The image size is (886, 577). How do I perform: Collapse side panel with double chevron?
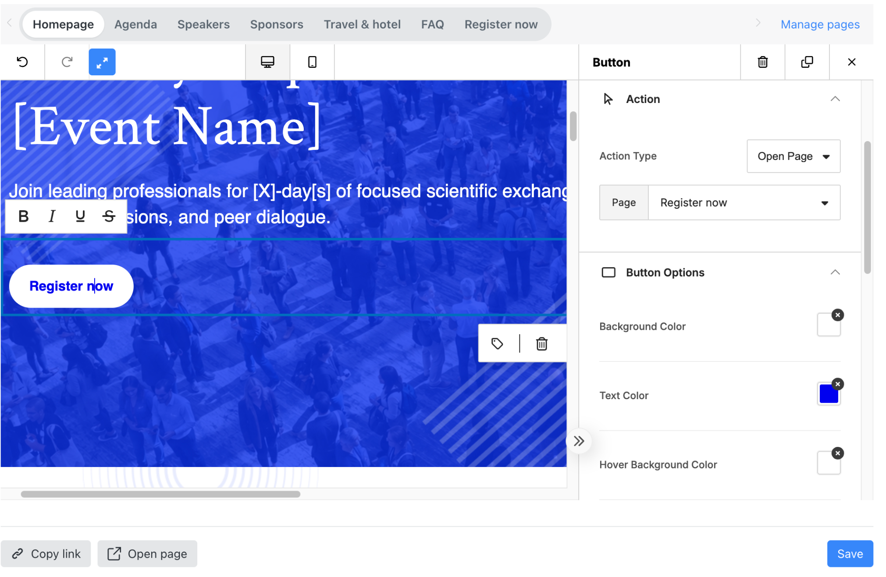click(579, 441)
